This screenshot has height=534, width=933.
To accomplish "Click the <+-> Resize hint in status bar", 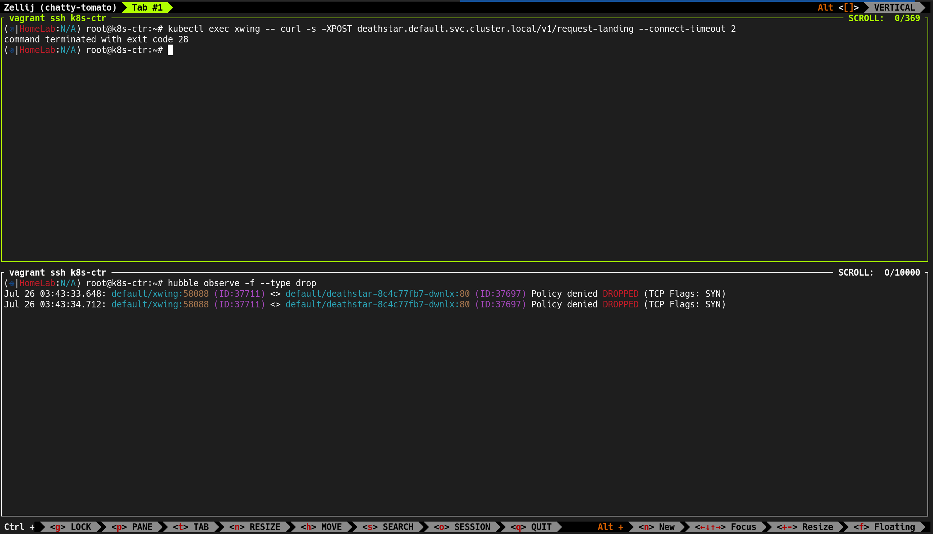I will 805,527.
